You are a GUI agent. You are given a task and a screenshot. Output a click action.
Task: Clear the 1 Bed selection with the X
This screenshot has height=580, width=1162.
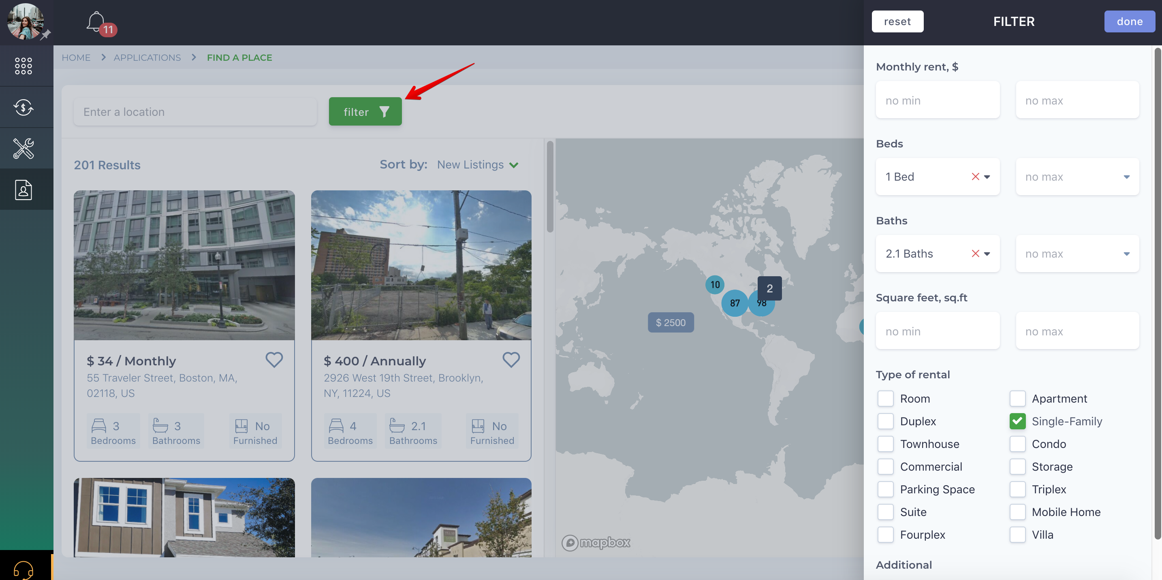pos(975,176)
